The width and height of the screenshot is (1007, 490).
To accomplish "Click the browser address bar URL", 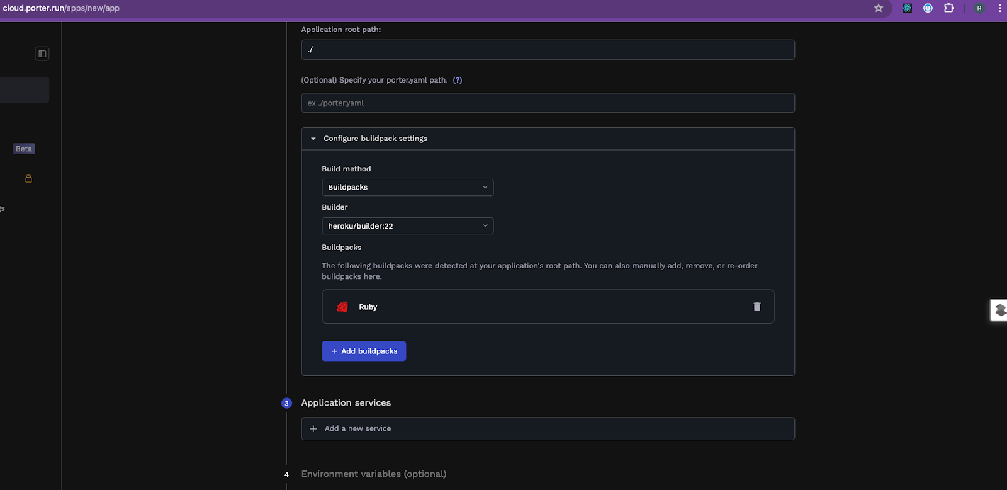I will tap(61, 8).
